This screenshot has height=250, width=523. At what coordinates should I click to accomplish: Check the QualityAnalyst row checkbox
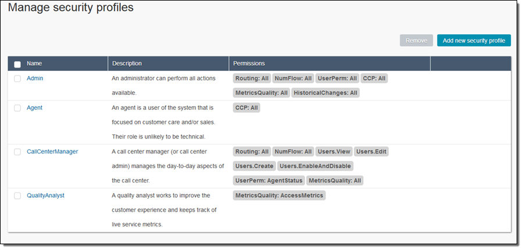click(x=17, y=196)
